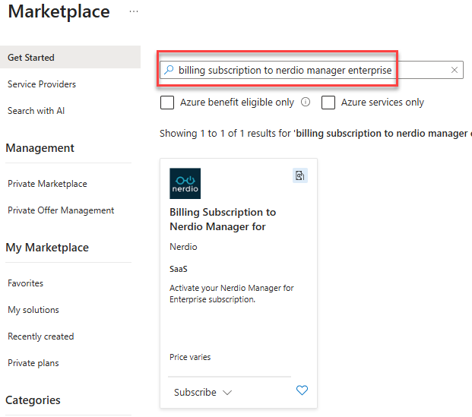Open Private Offer Management

coord(61,210)
